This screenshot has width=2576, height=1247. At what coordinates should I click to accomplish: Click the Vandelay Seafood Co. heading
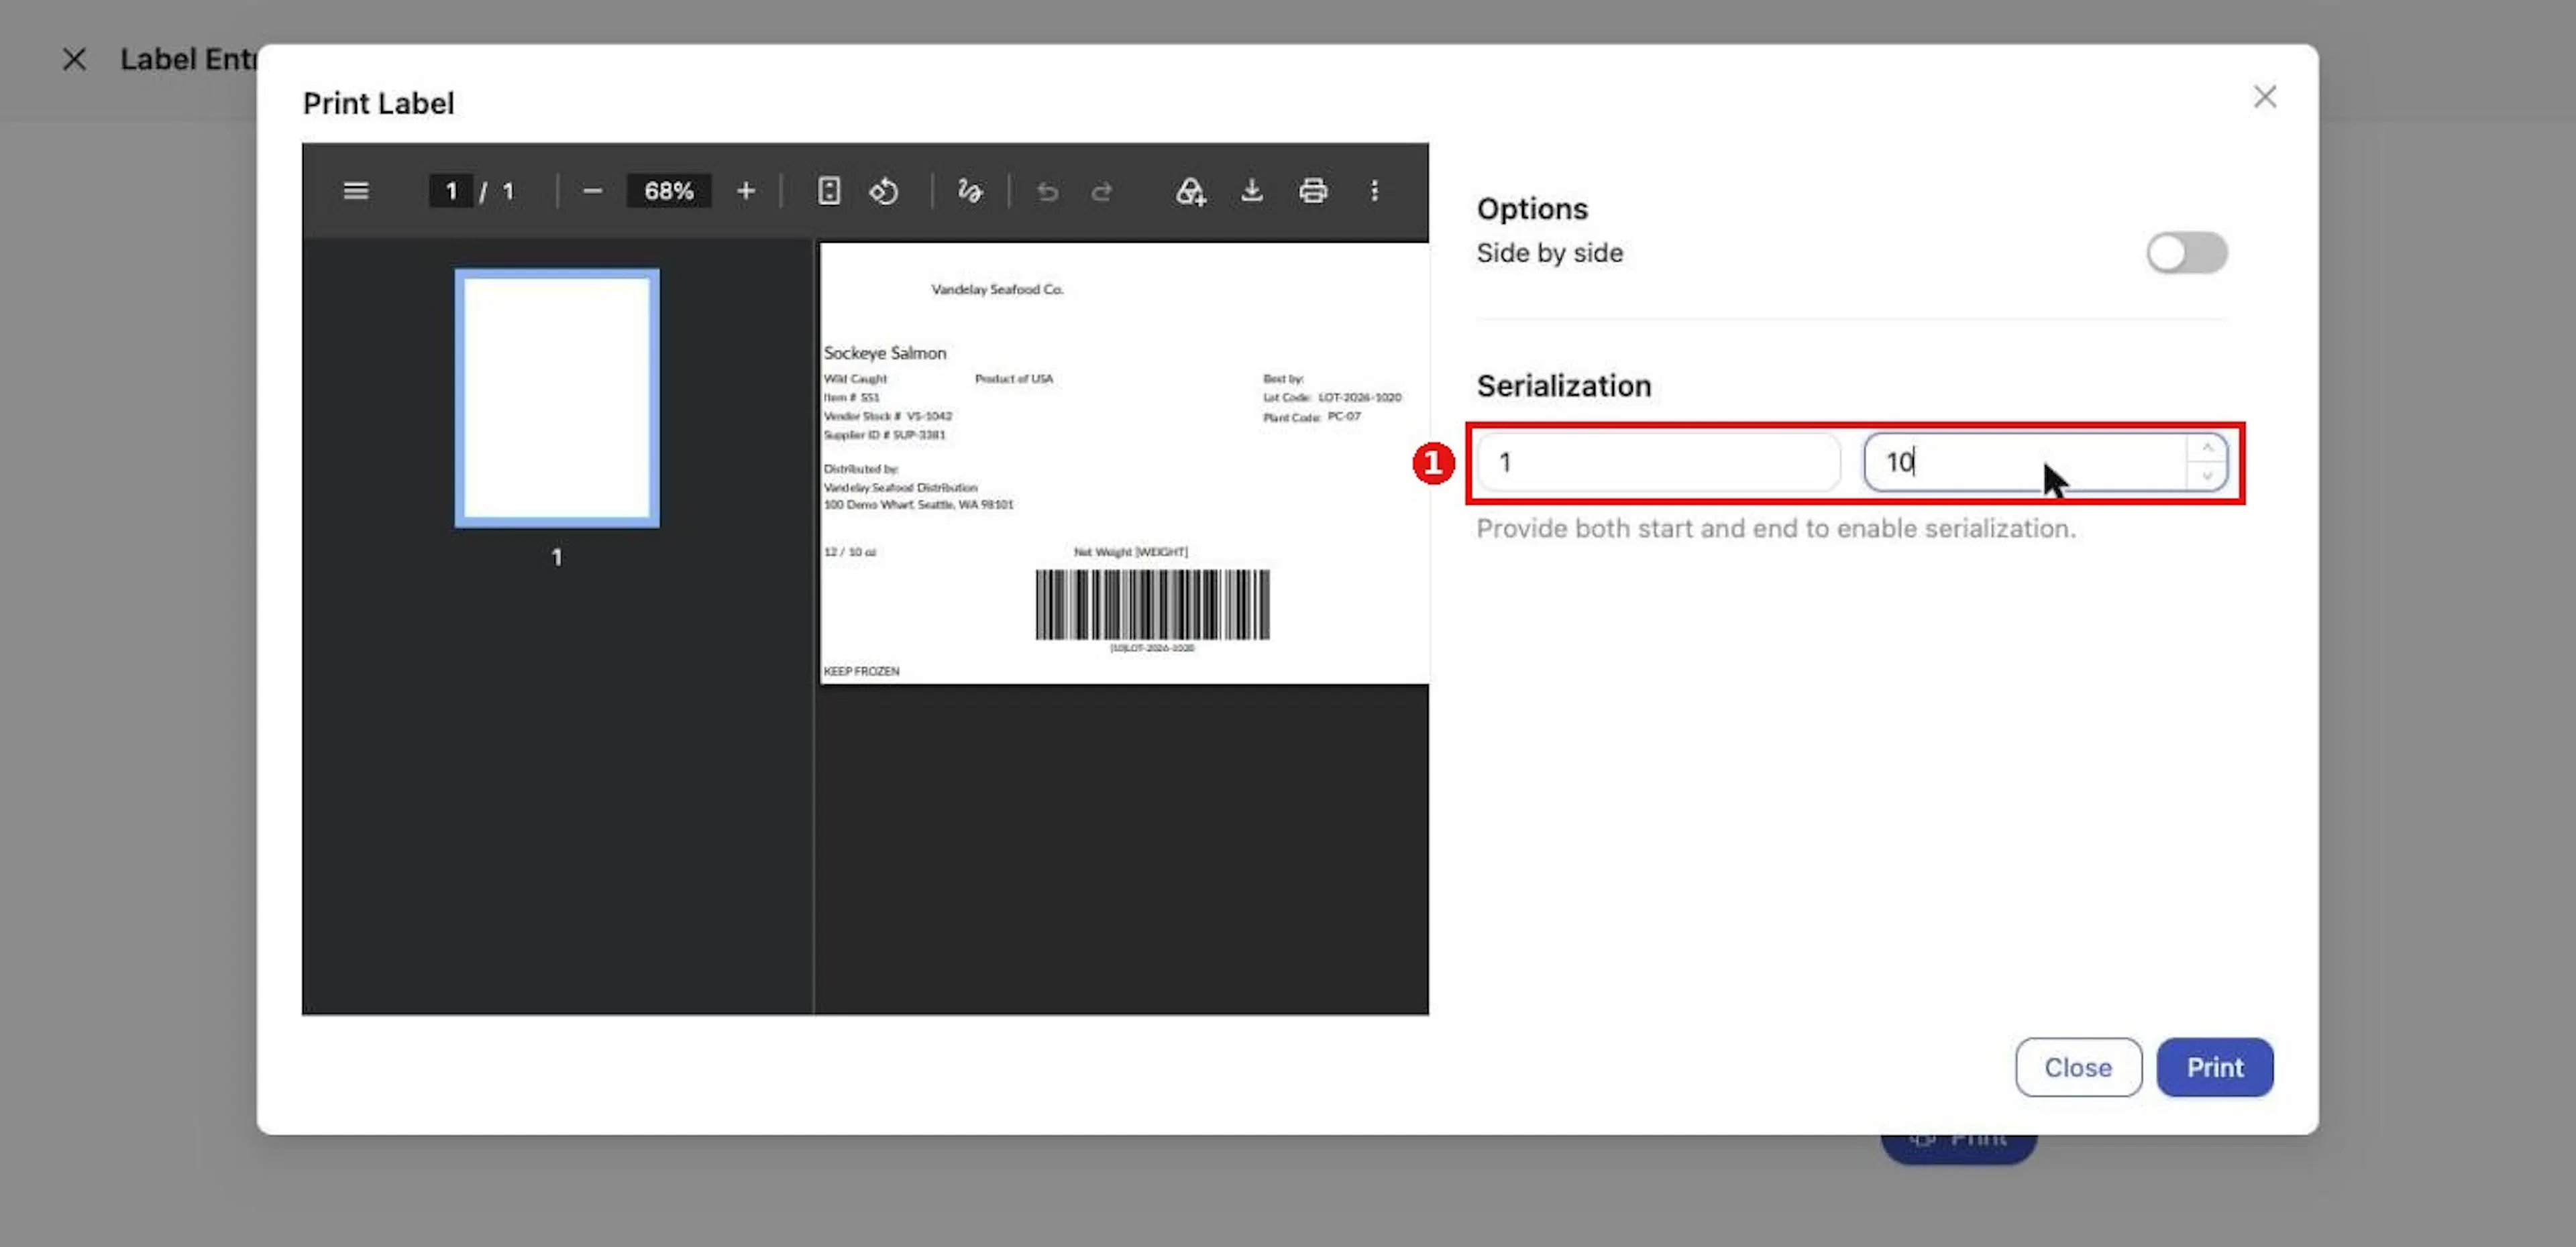click(x=997, y=289)
